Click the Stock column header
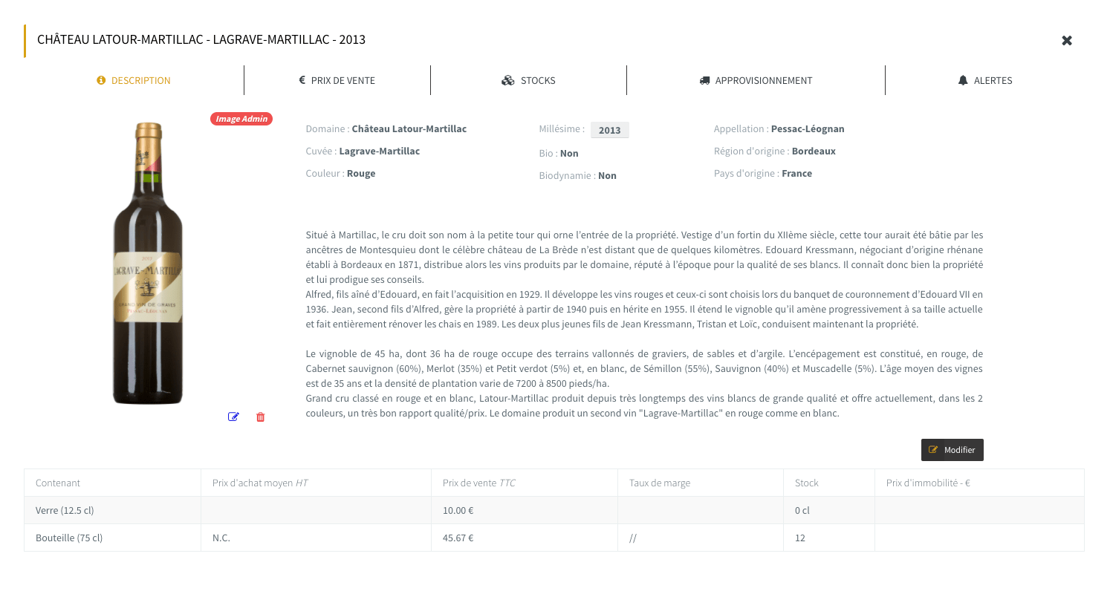 [829, 483]
